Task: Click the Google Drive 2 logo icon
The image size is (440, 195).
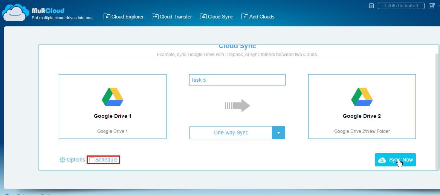Action: (362, 96)
